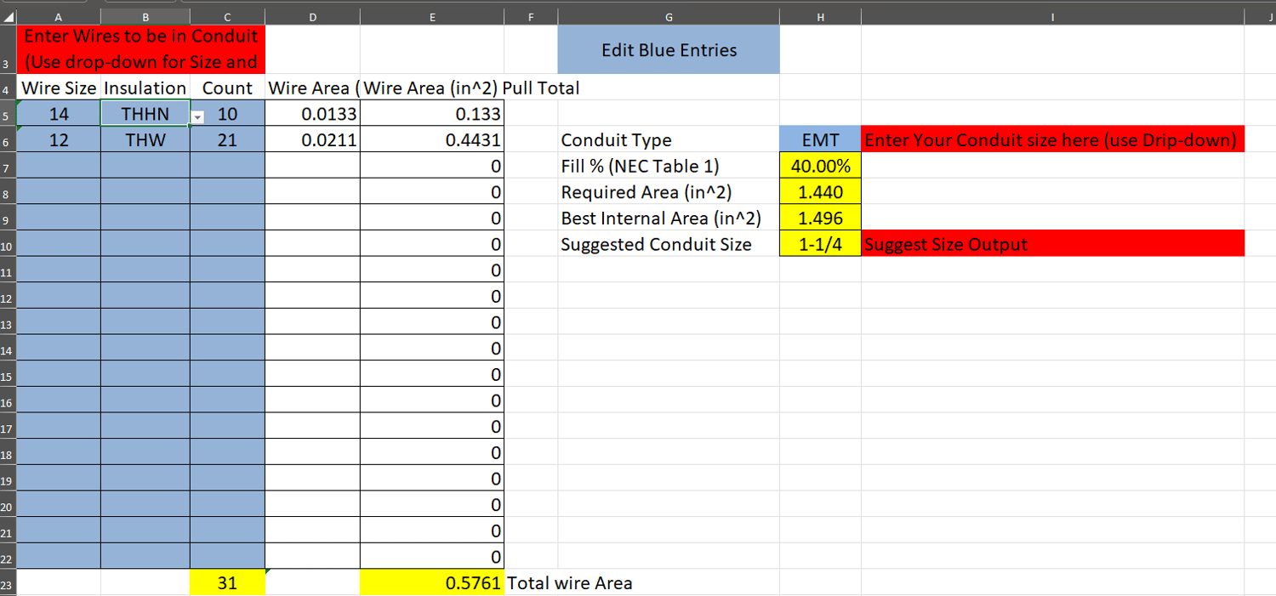1276x596 pixels.
Task: Select pull total cell 0.133
Action: pyautogui.click(x=432, y=114)
